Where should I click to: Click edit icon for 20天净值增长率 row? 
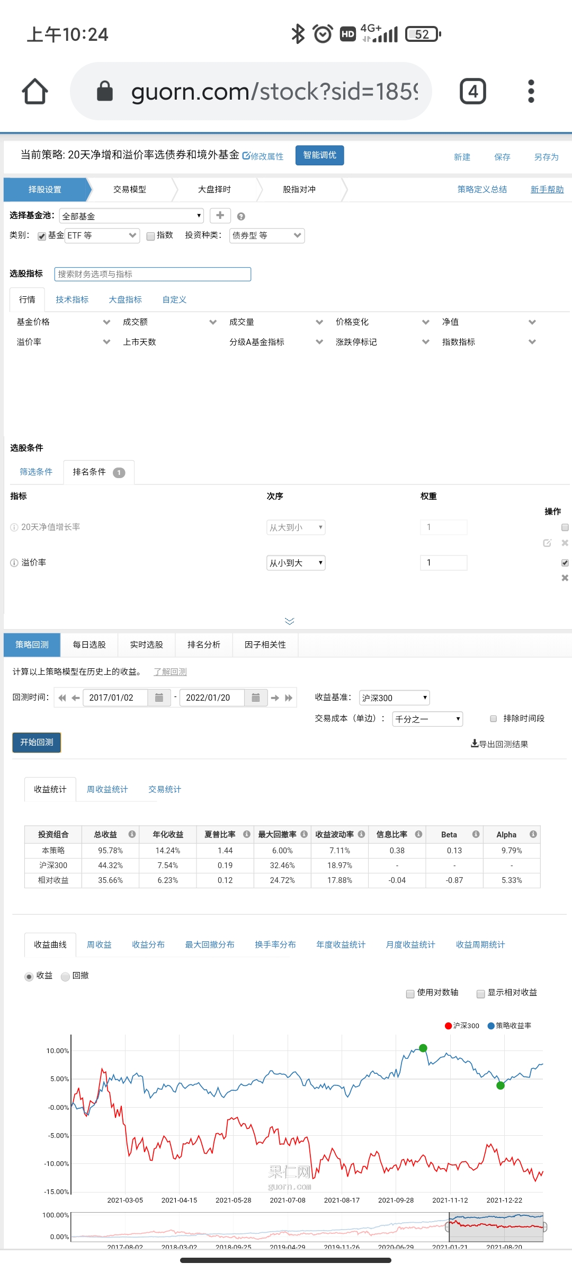click(x=547, y=543)
